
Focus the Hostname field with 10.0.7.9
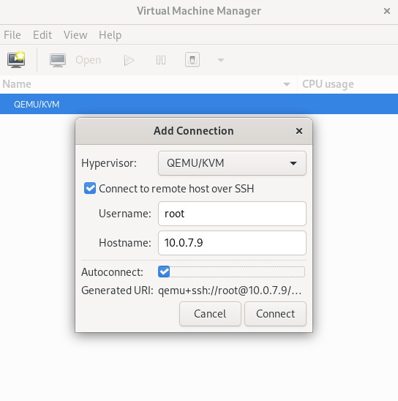pos(232,243)
